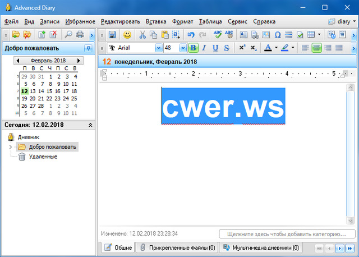Cut selection with scissors icon
The width and height of the screenshot is (359, 257).
(x=142, y=35)
